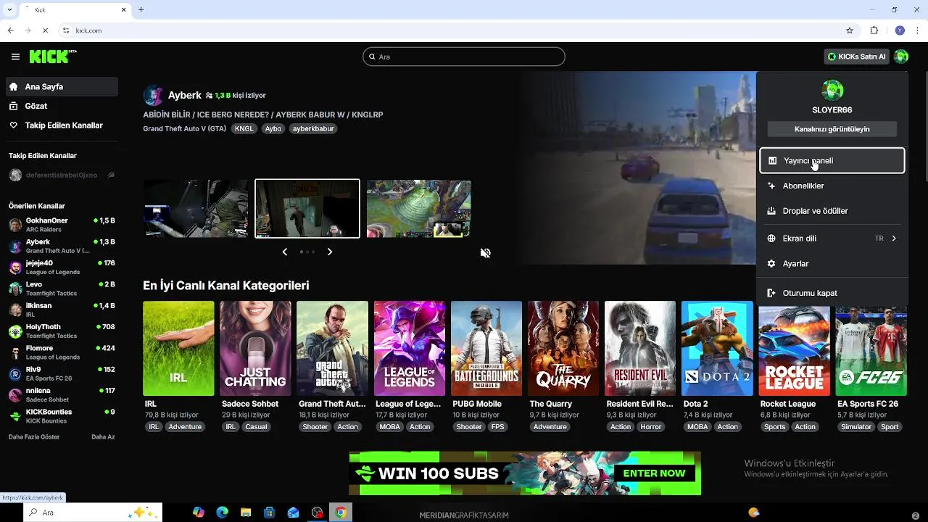Open GokhanOner recommended channel
This screenshot has width=928, height=522.
click(61, 225)
